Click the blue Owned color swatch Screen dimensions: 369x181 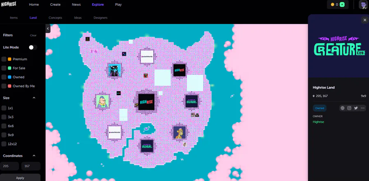[10, 77]
